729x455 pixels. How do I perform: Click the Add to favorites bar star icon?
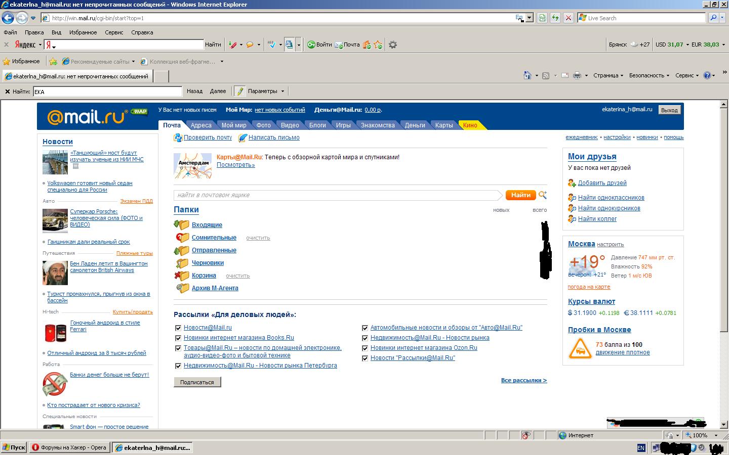[53, 62]
